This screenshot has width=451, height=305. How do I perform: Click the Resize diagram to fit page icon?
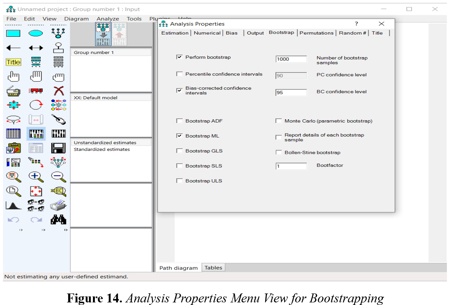click(36, 191)
